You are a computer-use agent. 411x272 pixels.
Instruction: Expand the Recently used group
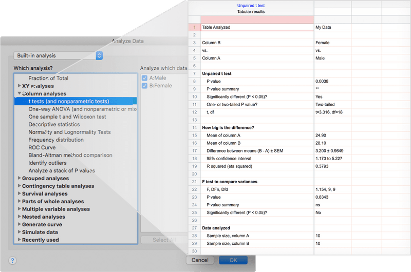(20, 240)
